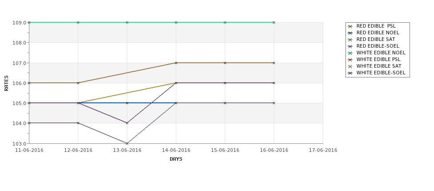The image size is (434, 191).
Task: Click the WHITE EDIBLE NOEL legend marker
Action: tap(350, 53)
